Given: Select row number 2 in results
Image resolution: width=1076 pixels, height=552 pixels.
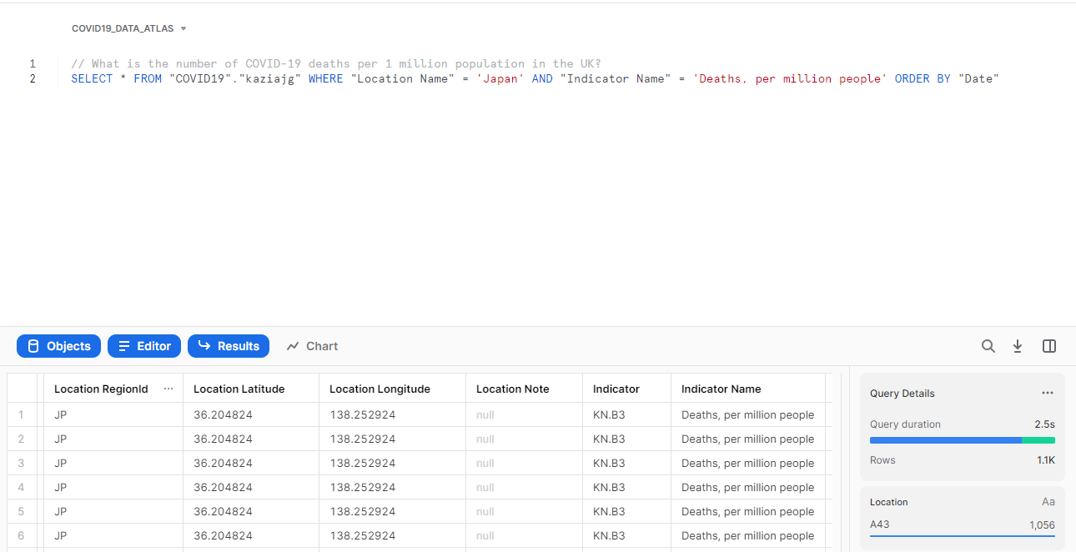Looking at the screenshot, I should (x=21, y=439).
